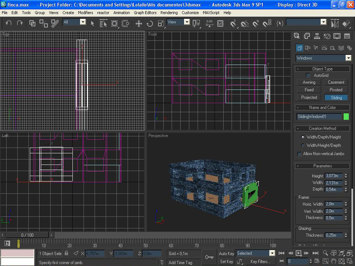The width and height of the screenshot is (355, 266).
Task: Click the Casement window type button
Action: [336, 82]
